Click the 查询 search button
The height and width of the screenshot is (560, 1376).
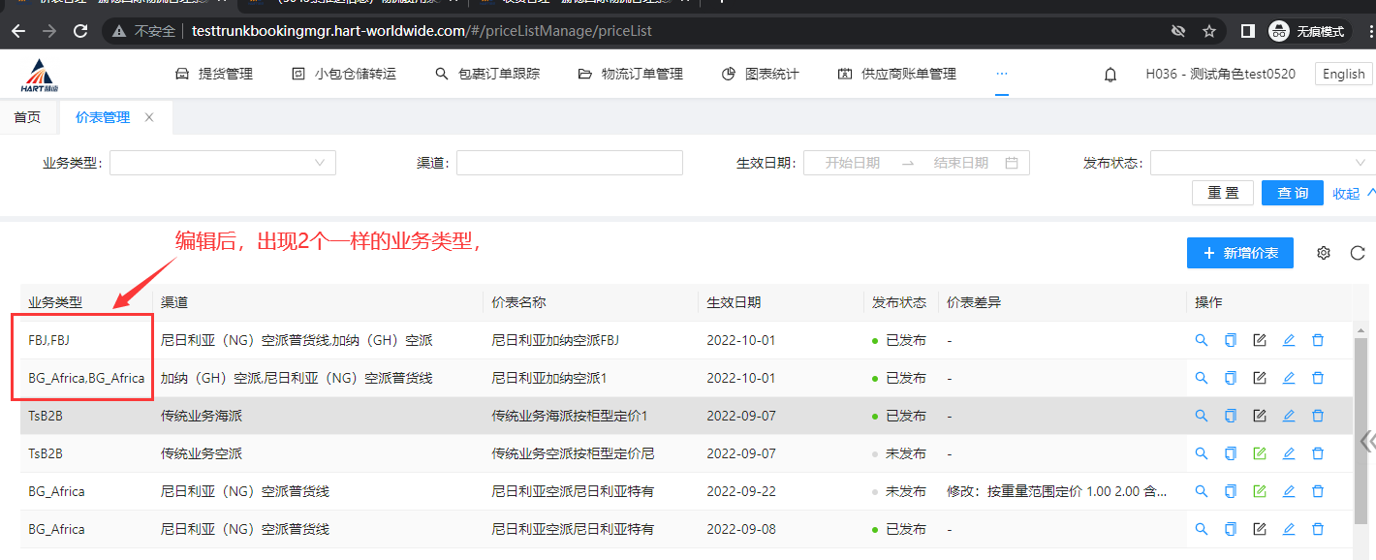point(1292,193)
